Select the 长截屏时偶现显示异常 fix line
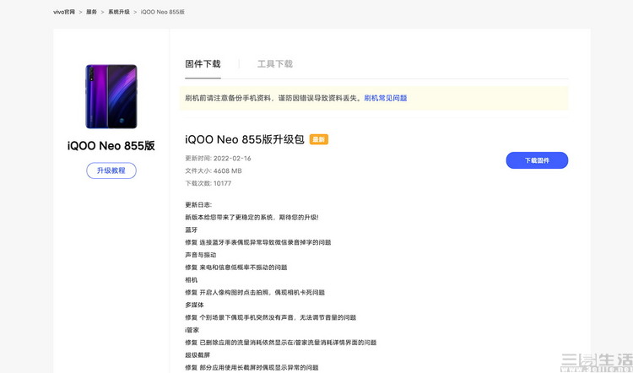The height and width of the screenshot is (373, 633). coord(252,367)
